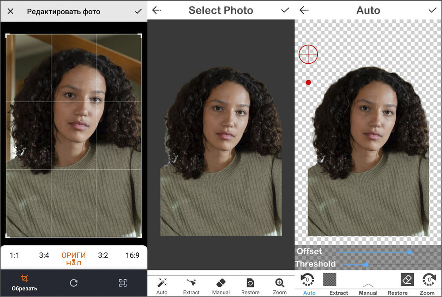Select the 16:9 aspect ratio
The image size is (442, 297).
click(132, 255)
